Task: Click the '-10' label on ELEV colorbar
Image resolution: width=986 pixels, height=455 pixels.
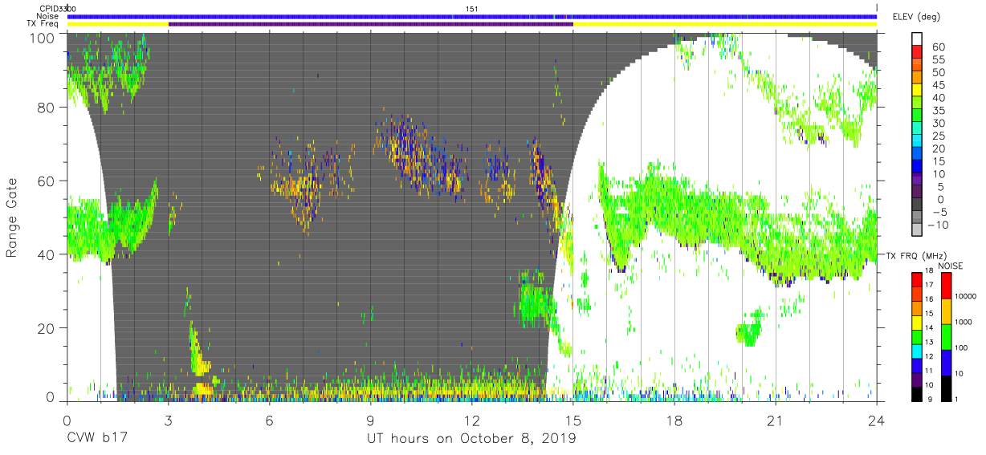Action: click(x=938, y=225)
